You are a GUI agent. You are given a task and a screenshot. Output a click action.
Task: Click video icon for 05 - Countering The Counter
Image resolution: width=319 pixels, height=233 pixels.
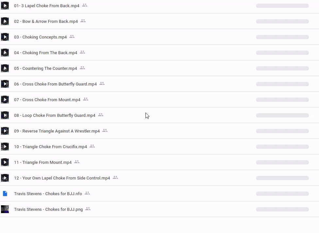pyautogui.click(x=5, y=68)
